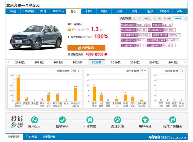Click the 用户投诉 headset step icon
193x142 pixels.
[x=34, y=120]
